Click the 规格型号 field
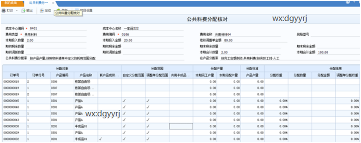The image size is (361, 143). [336, 34]
